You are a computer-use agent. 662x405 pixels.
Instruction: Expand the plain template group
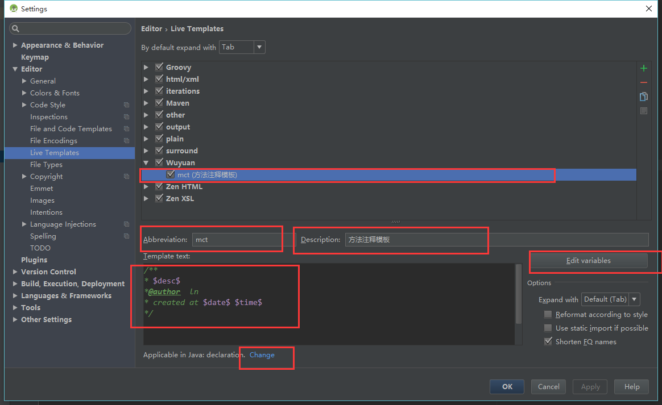click(146, 139)
